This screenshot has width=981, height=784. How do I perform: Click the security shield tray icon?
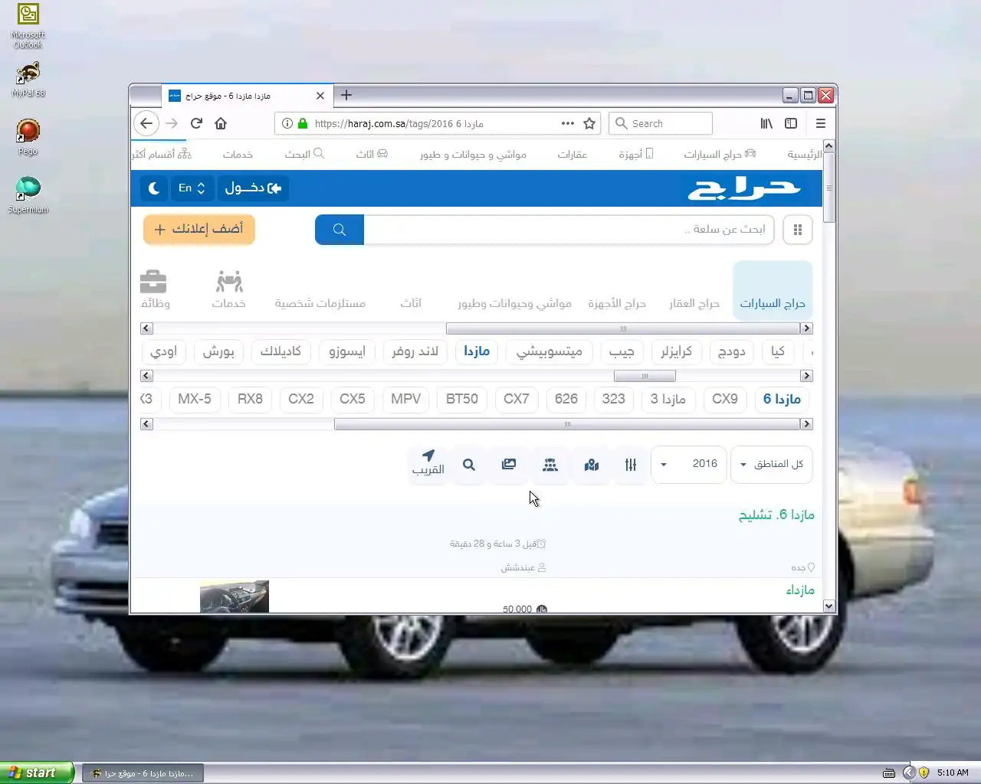pos(924,773)
